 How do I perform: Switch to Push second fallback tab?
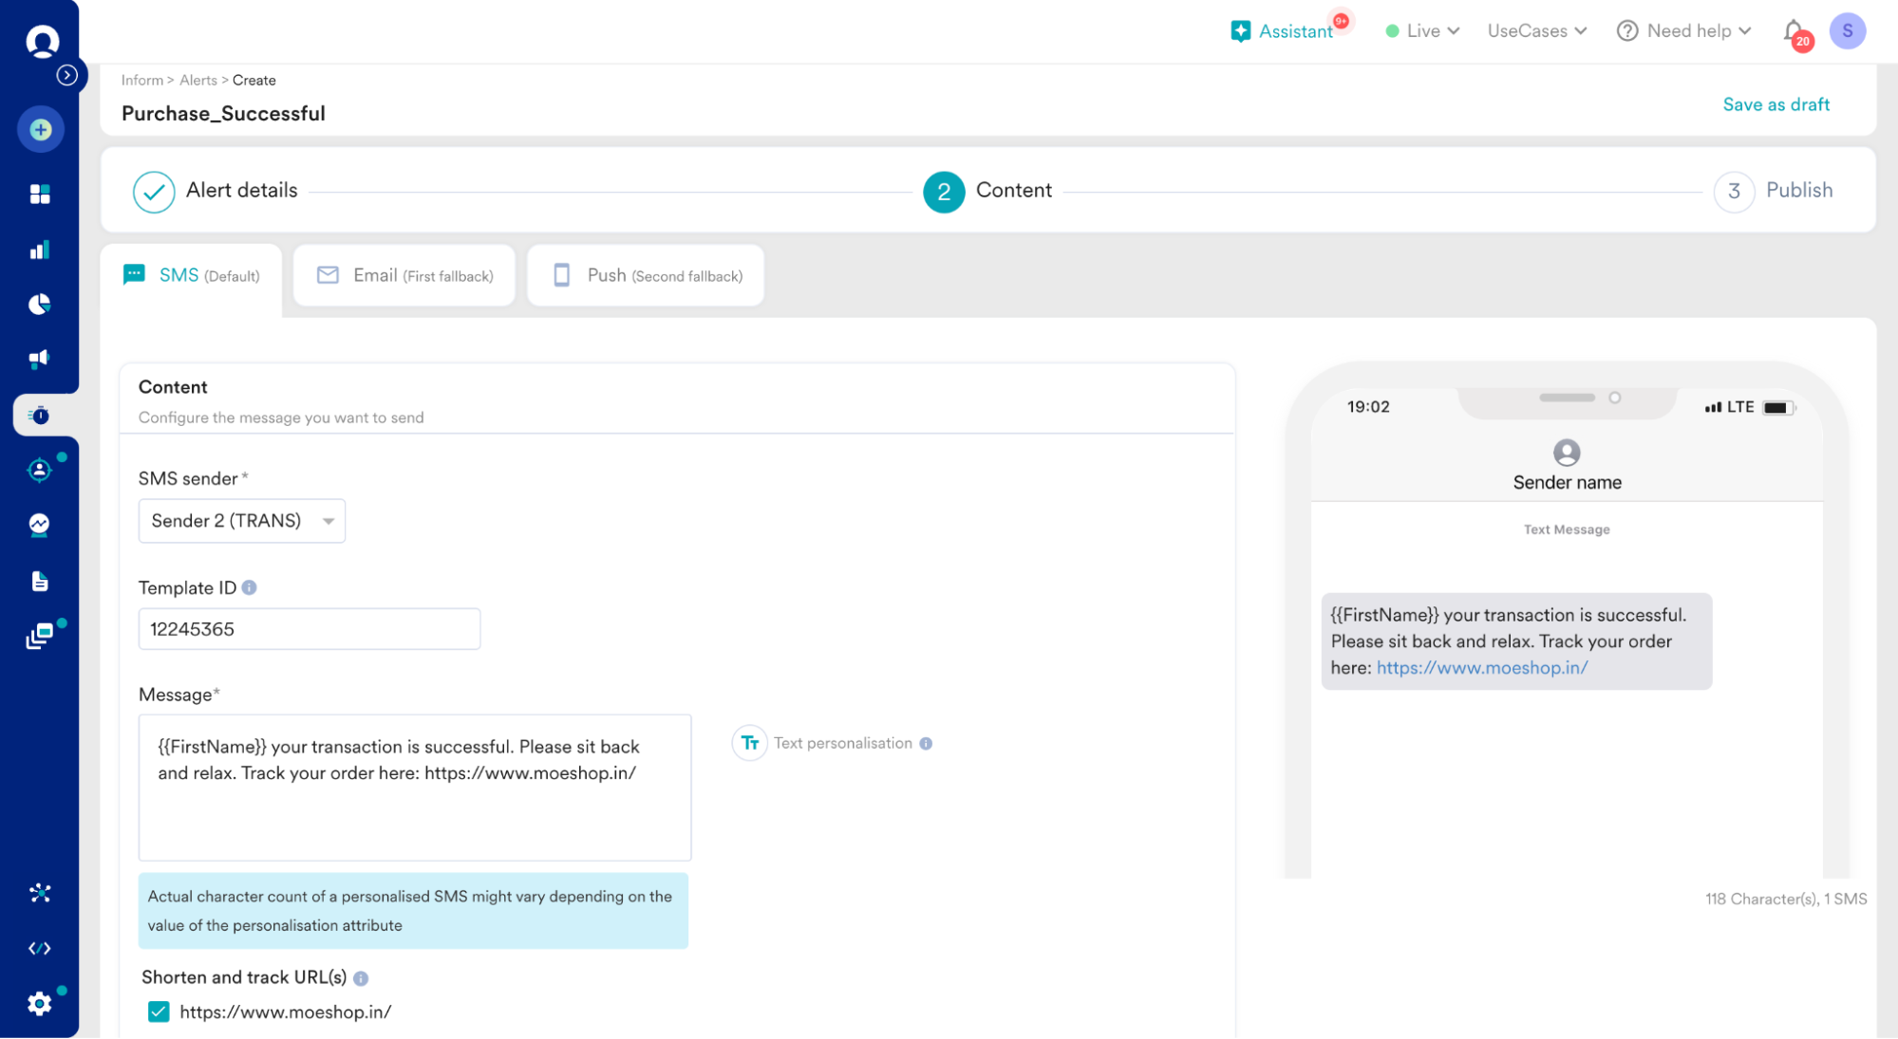tap(647, 275)
